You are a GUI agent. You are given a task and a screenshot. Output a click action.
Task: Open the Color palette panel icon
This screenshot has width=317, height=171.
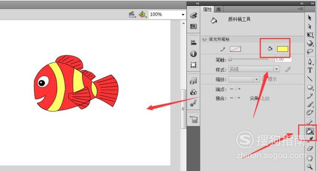193,16
